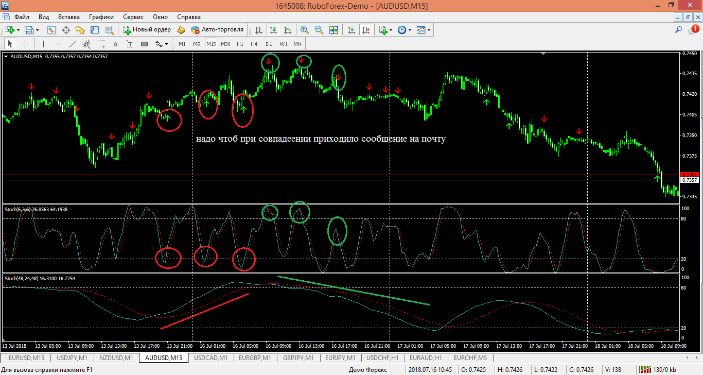Image resolution: width=703 pixels, height=375 pixels.
Task: Click the Indicators list icon
Action: [383, 30]
